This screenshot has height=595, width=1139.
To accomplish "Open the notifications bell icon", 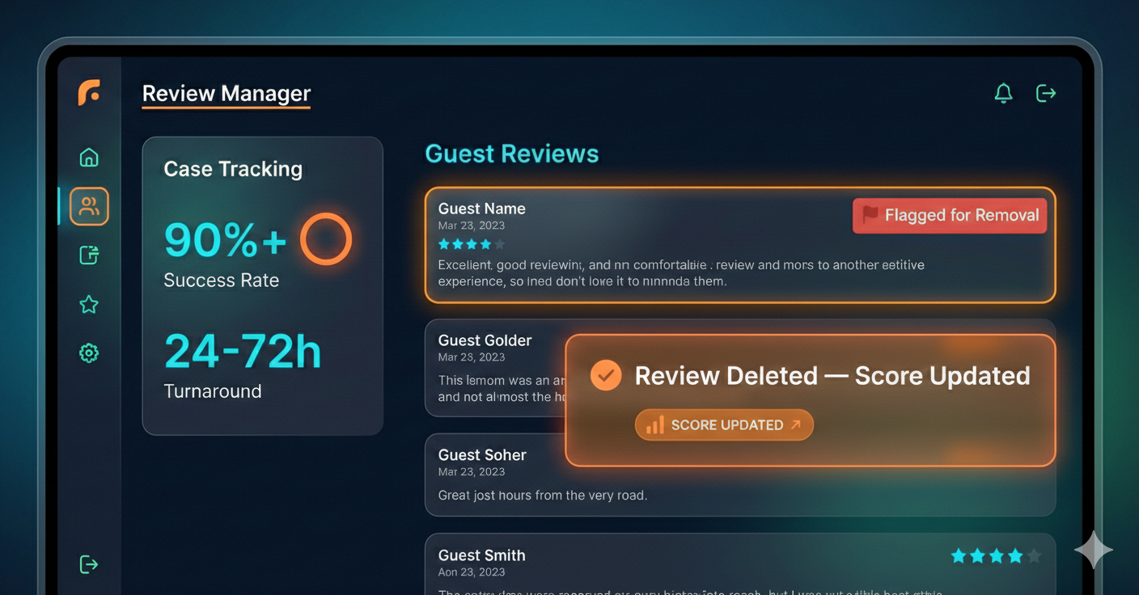I will tap(1003, 93).
